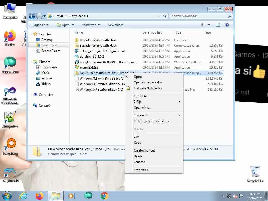Viewport: 268px width, 201px height.
Task: Click the magnifier icon in search box
Action: (230, 16)
